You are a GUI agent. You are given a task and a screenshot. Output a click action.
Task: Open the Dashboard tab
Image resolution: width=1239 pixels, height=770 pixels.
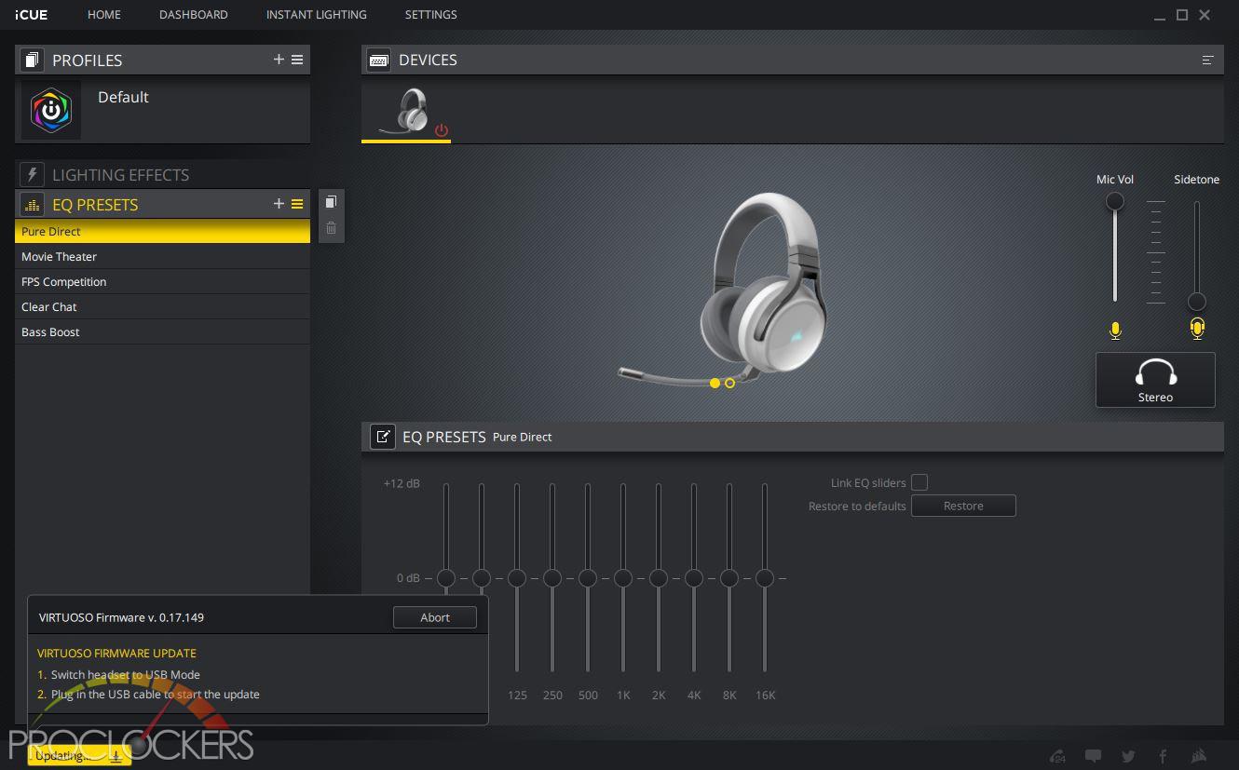click(194, 15)
